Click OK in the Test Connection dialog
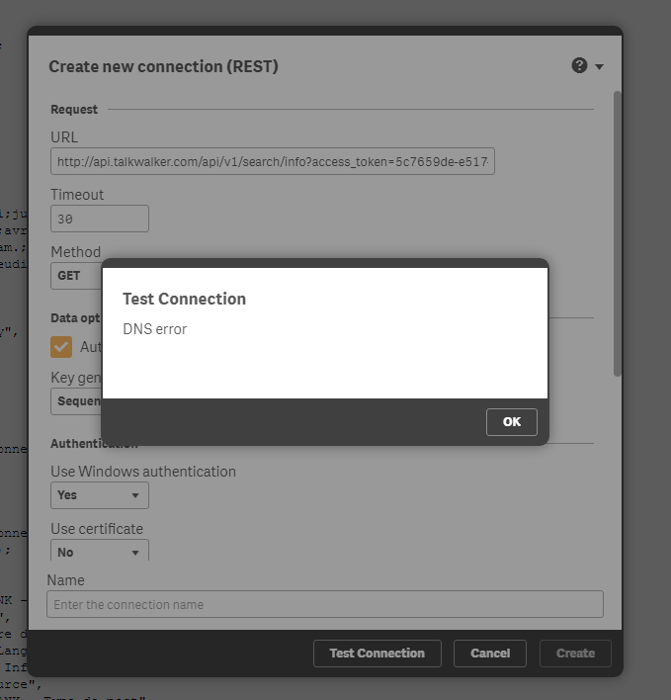This screenshot has width=671, height=700. (511, 422)
